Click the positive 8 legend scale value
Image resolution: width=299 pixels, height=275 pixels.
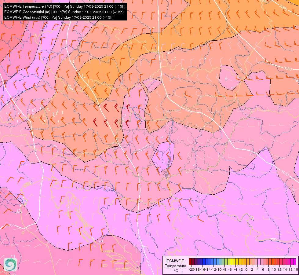(x=268, y=269)
